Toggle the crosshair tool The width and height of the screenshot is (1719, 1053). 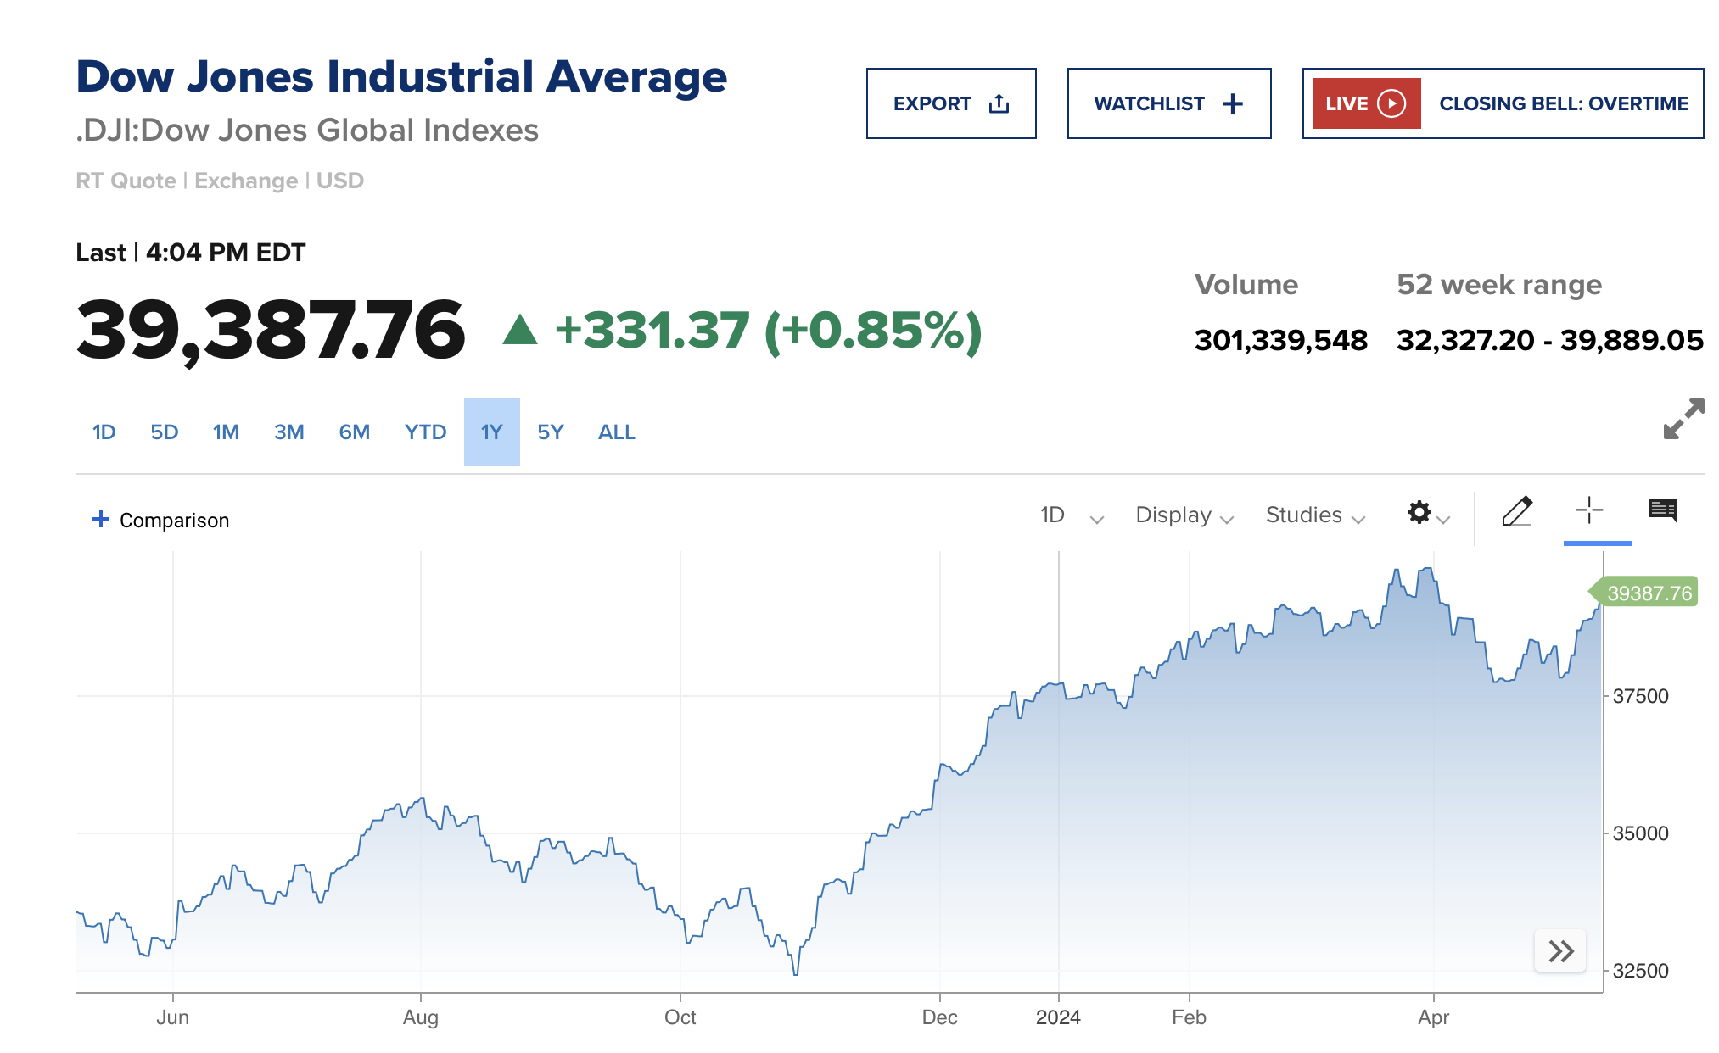(x=1589, y=510)
